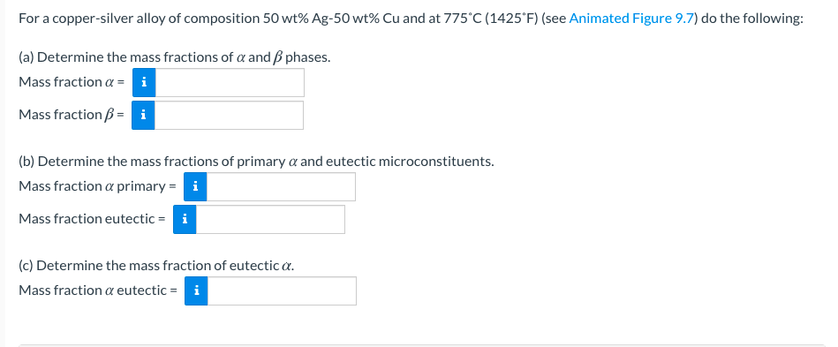Screen dimensions: 838x347
Task: Click into Mass fraction α eutectic input
Action: click(283, 290)
